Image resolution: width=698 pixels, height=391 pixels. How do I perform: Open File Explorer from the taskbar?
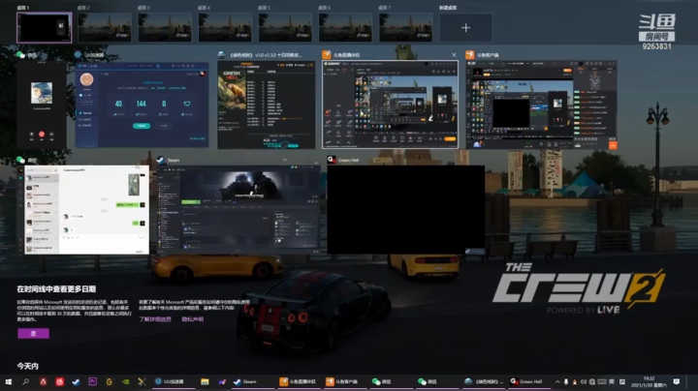[205, 381]
